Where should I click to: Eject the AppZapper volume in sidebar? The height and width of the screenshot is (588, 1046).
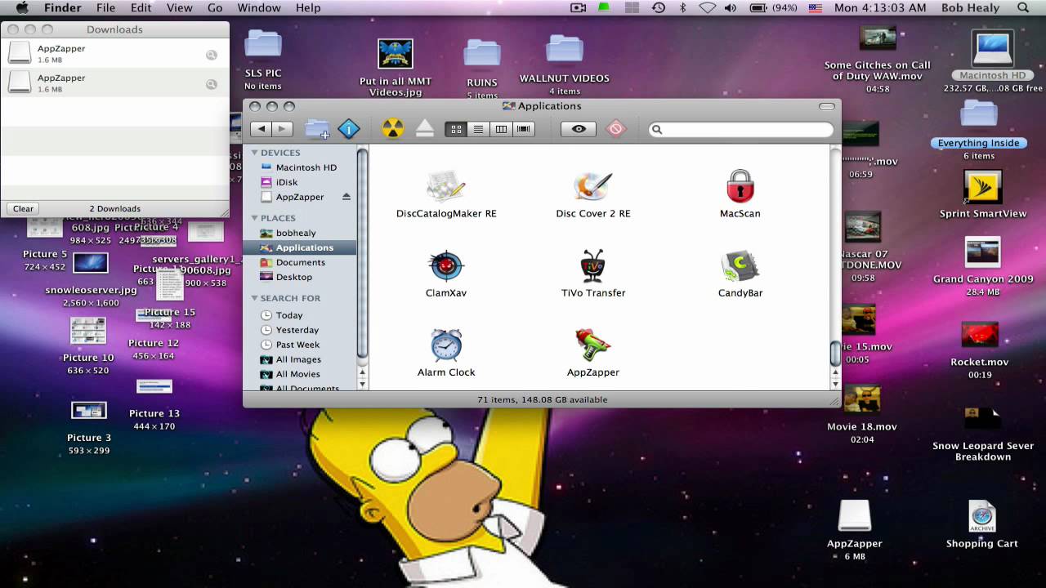(x=346, y=197)
